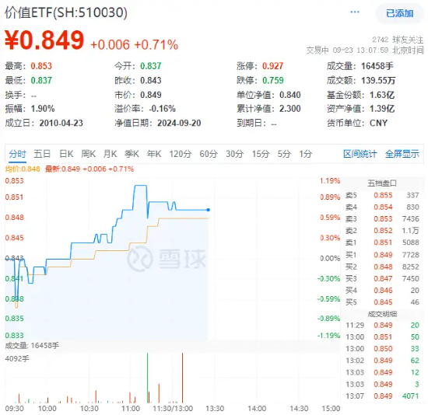The height and width of the screenshot is (415, 428).
Task: Open the 月K chart tab
Action: [x=110, y=154]
